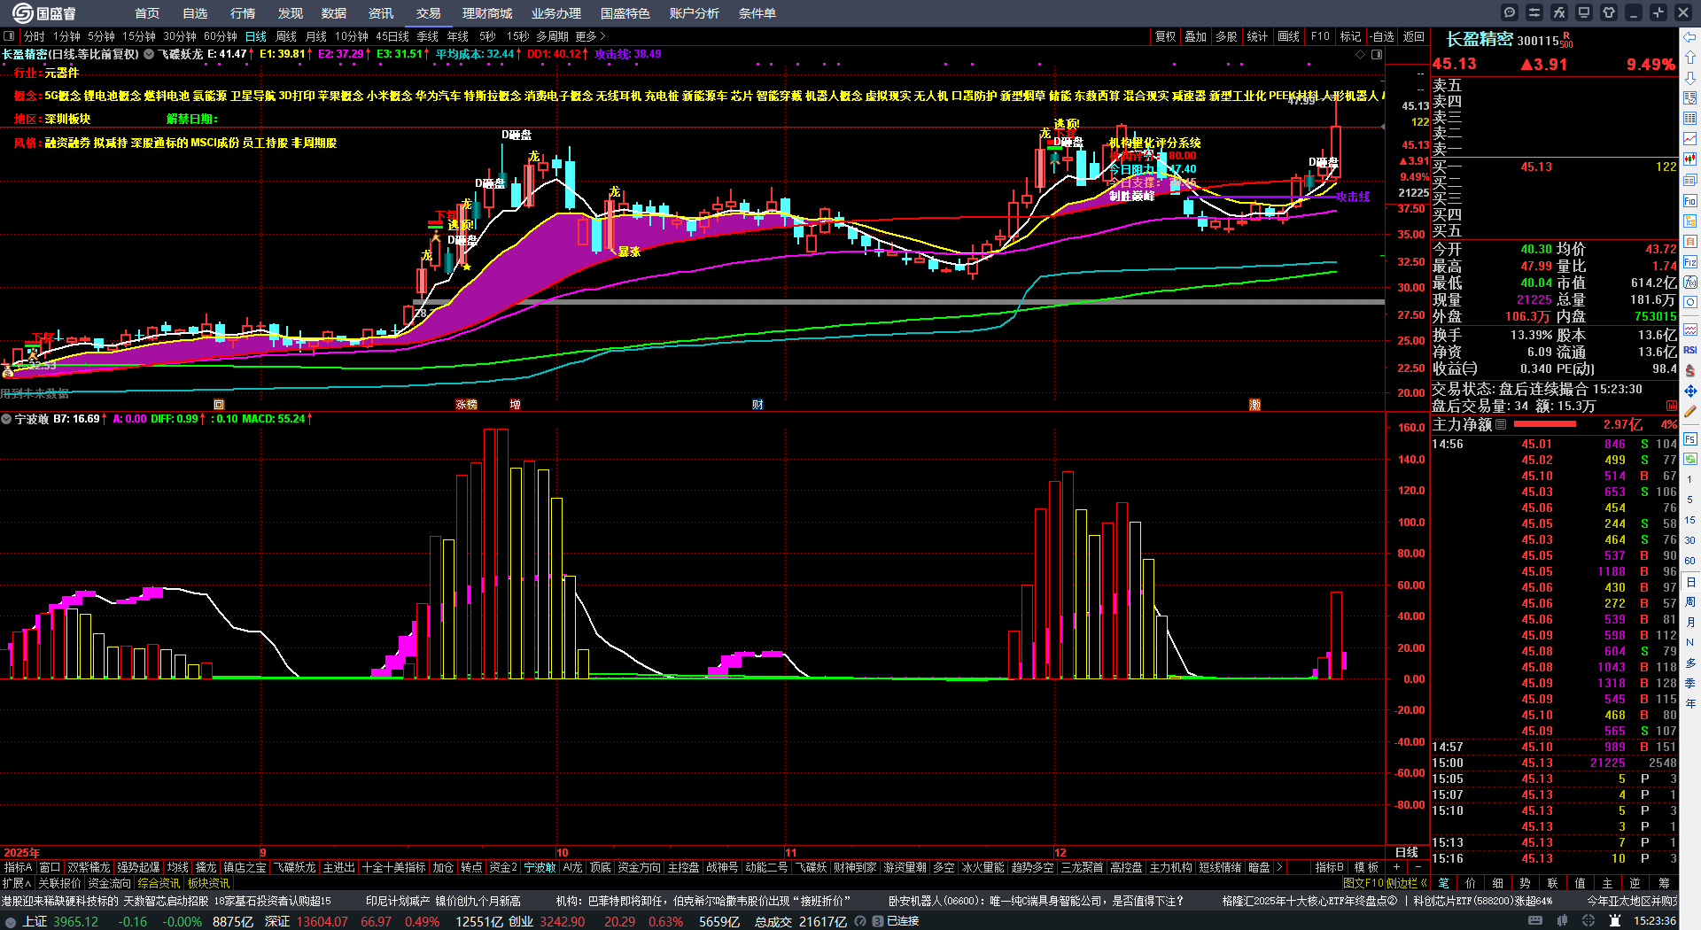Click the 标记 button

[x=1350, y=36]
